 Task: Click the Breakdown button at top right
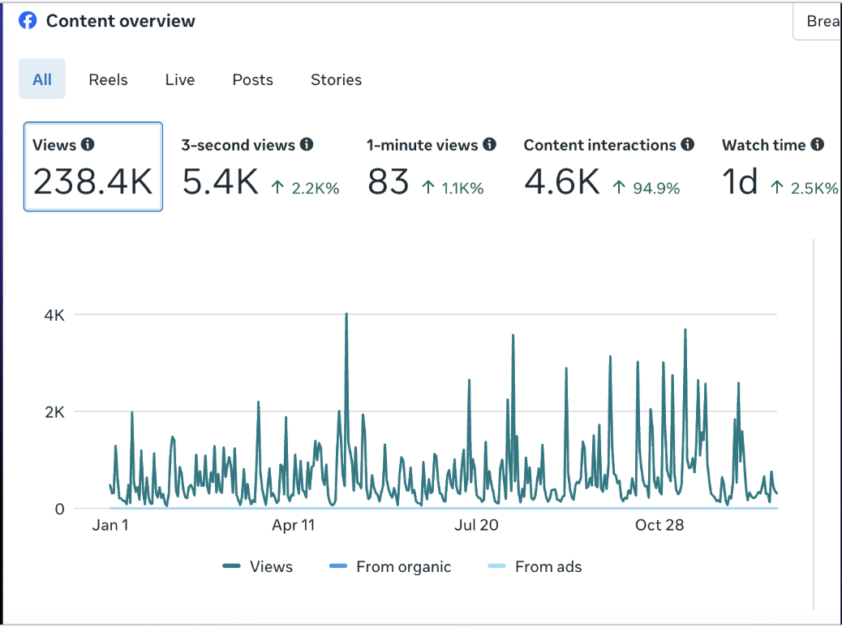coord(819,21)
